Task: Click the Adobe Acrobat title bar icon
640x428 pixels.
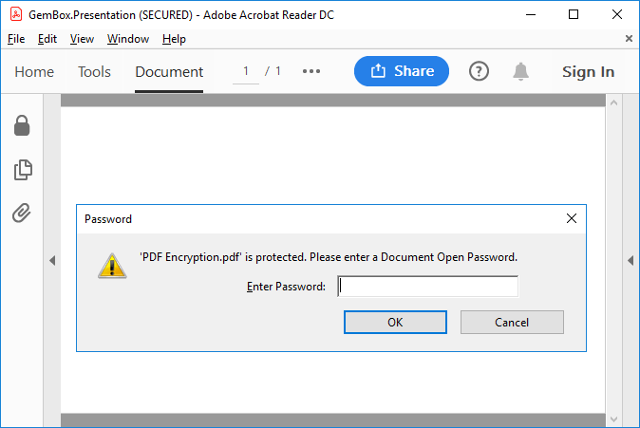Action: click(x=15, y=14)
